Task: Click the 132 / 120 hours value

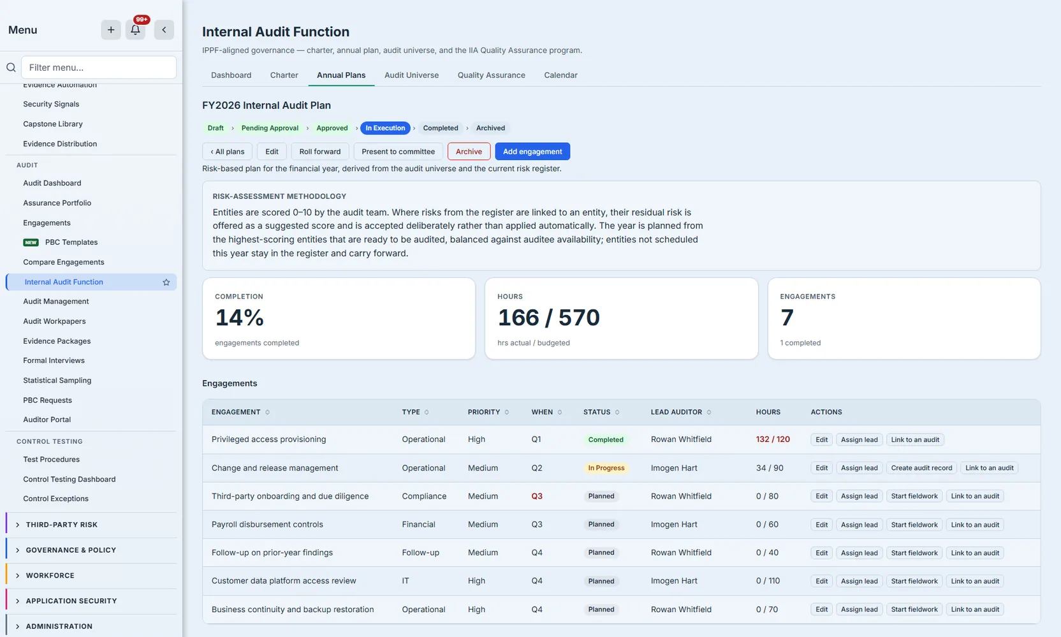Action: 773,439
